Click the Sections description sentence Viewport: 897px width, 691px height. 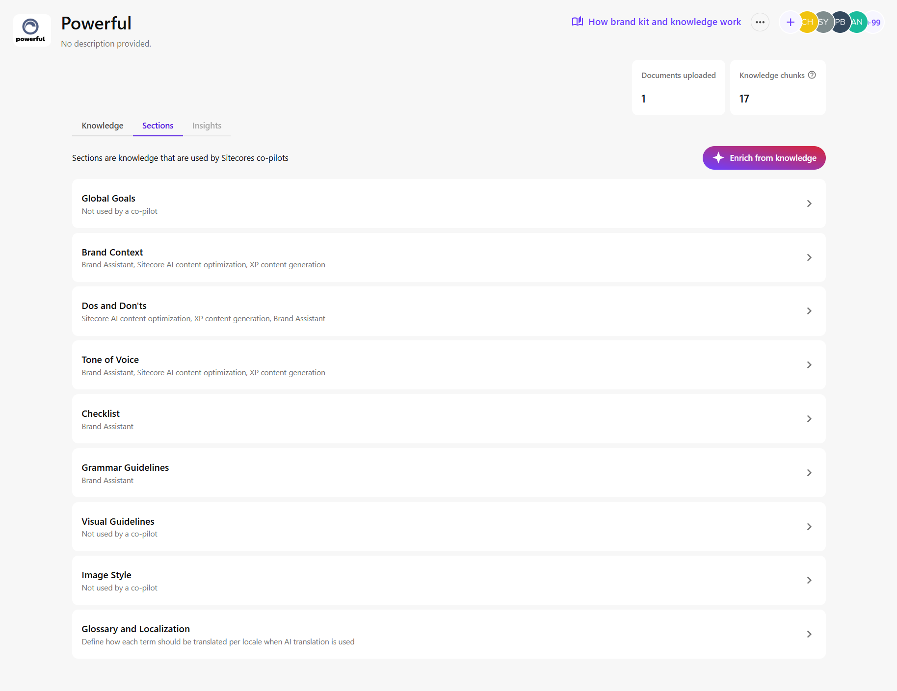point(180,158)
